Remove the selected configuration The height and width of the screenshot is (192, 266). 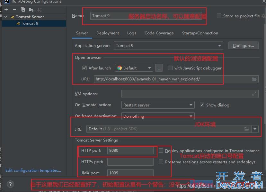pos(14,10)
